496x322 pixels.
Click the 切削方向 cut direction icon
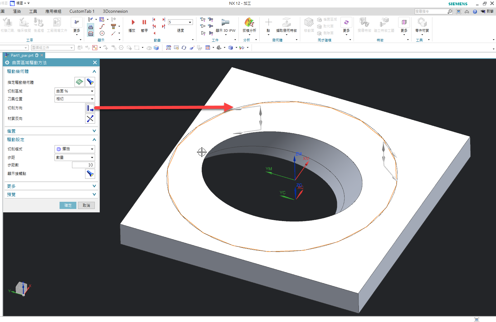point(90,108)
